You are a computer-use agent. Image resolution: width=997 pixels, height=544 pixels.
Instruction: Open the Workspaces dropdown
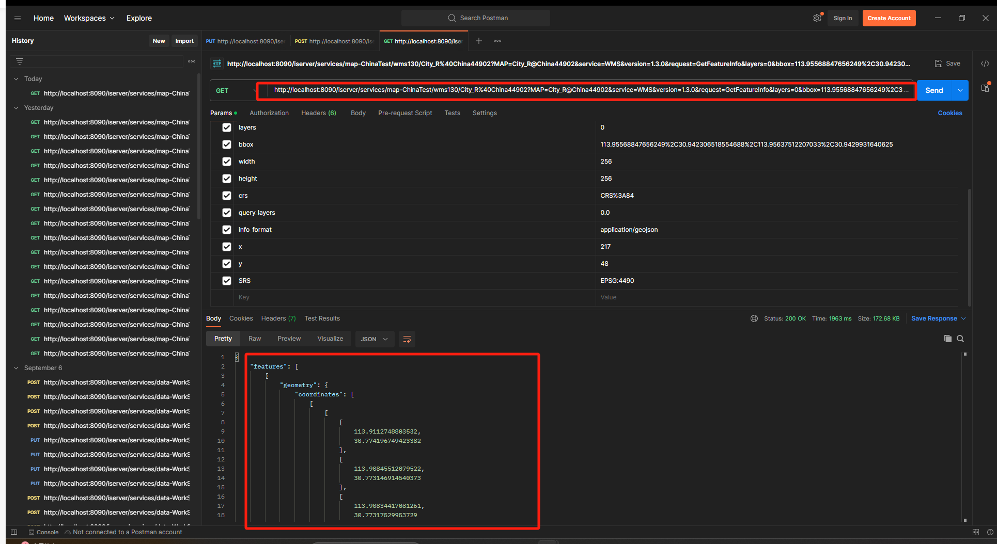(89, 18)
